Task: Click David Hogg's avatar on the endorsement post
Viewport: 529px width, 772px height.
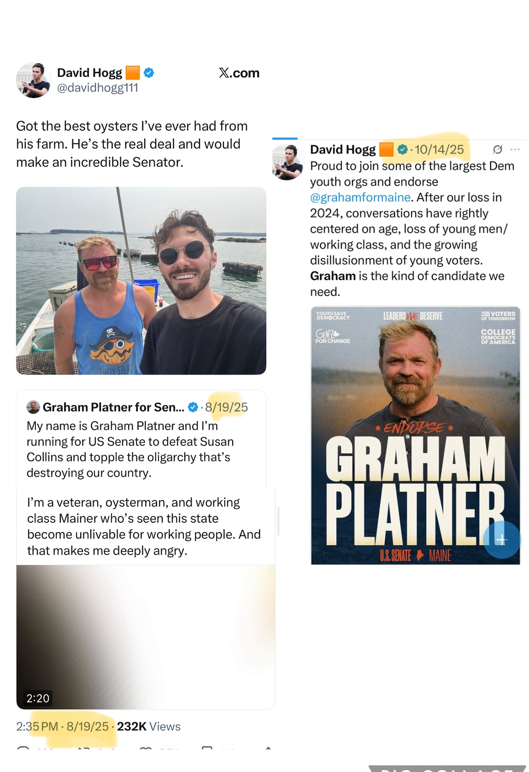Action: coord(288,161)
